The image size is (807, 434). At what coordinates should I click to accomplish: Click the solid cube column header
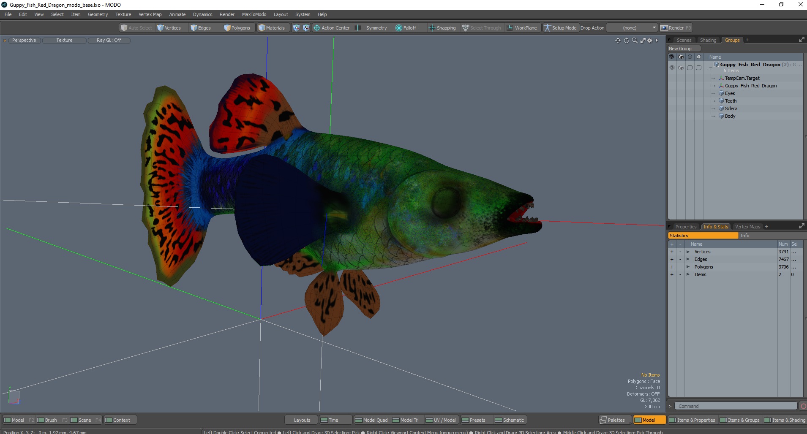point(698,57)
